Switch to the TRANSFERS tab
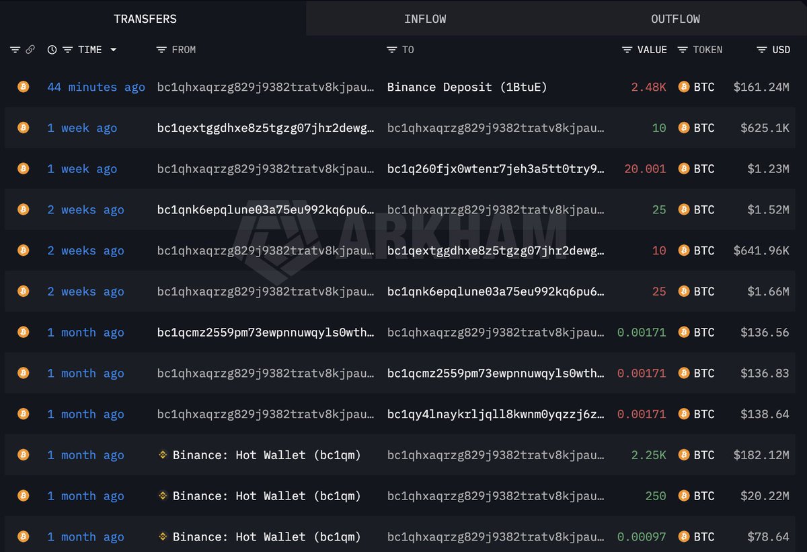Image resolution: width=807 pixels, height=552 pixels. click(x=145, y=19)
